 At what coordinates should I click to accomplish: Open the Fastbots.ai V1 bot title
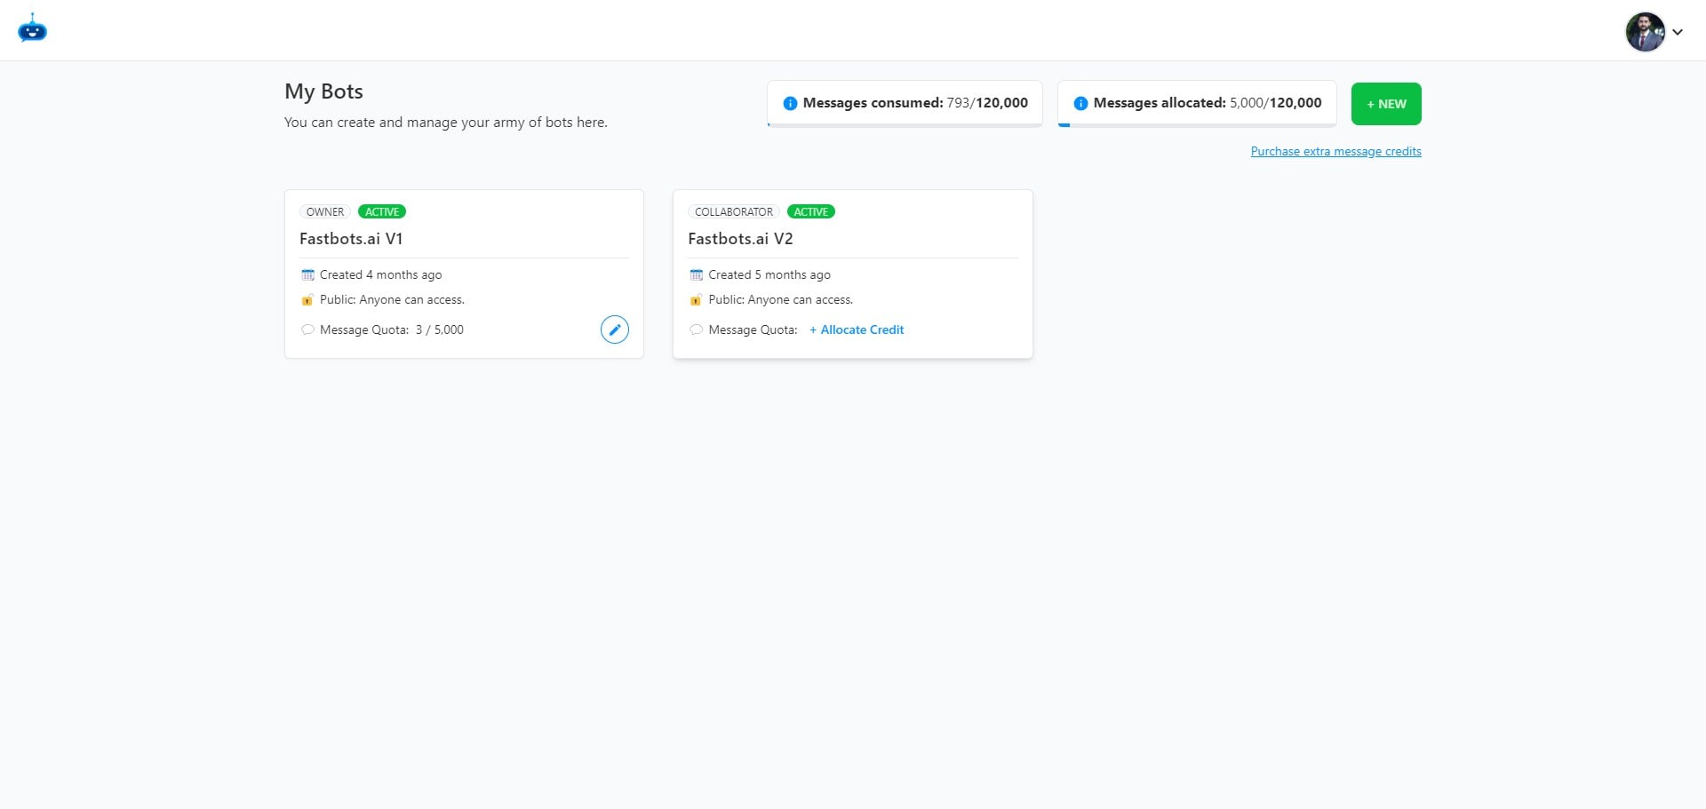point(351,239)
